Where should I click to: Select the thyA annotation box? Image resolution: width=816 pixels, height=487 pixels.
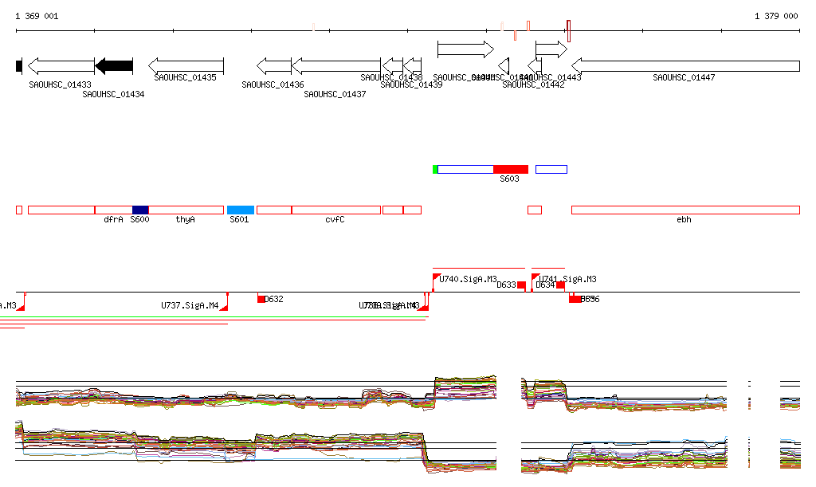click(x=186, y=210)
